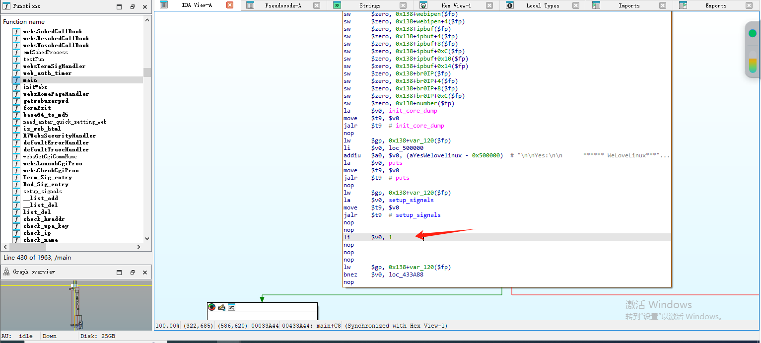Click the function icon beside formExit
The width and height of the screenshot is (761, 343).
tap(16, 108)
